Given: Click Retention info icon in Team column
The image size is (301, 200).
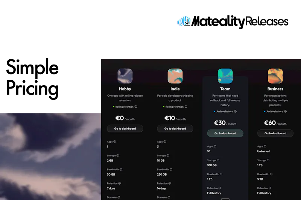Looking at the screenshot, I should coord(220,188).
